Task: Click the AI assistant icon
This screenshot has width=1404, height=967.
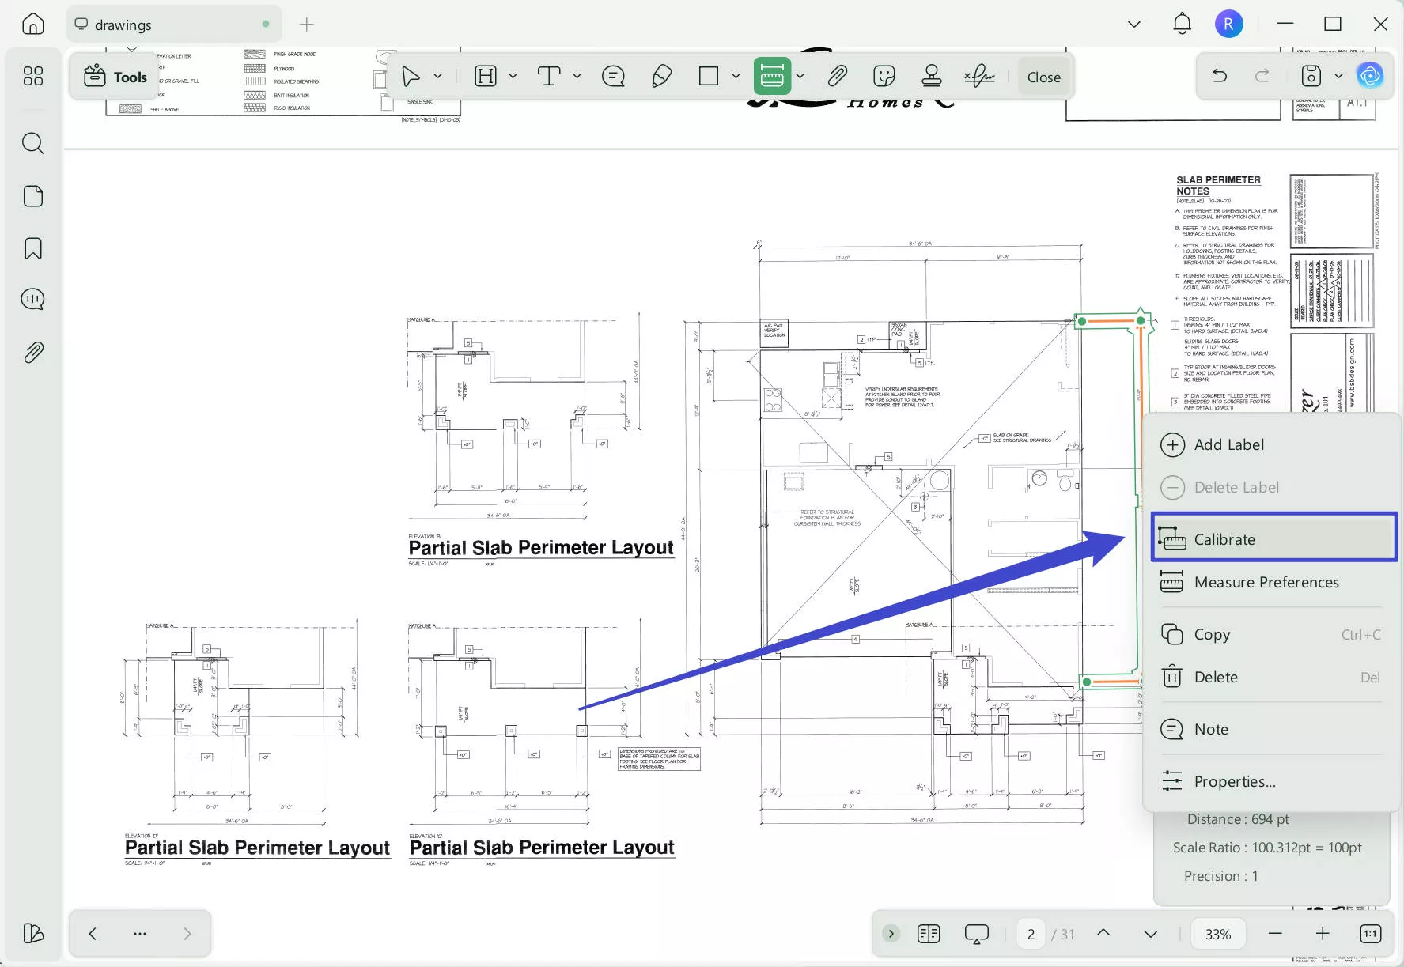Action: (x=1370, y=76)
